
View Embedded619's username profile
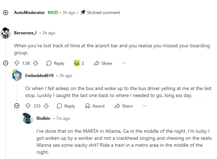[39, 75]
